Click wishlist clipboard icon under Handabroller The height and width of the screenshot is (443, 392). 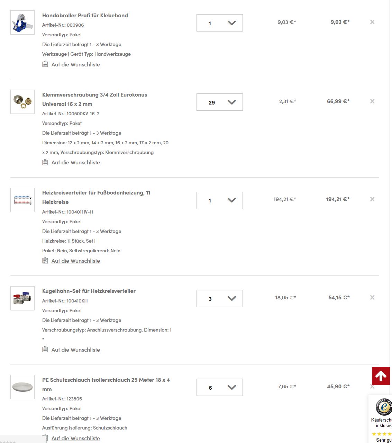point(45,64)
